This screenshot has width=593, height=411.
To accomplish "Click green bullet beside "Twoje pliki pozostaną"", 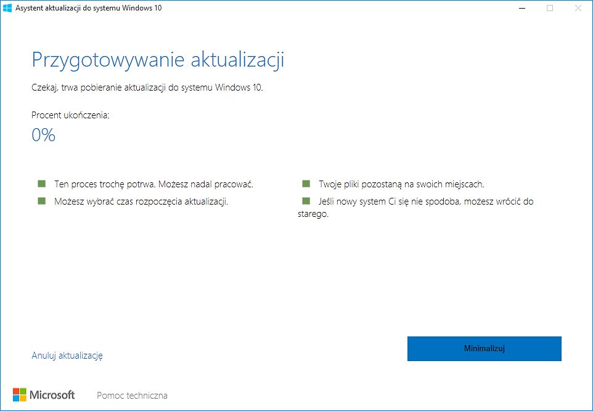I will coord(306,184).
